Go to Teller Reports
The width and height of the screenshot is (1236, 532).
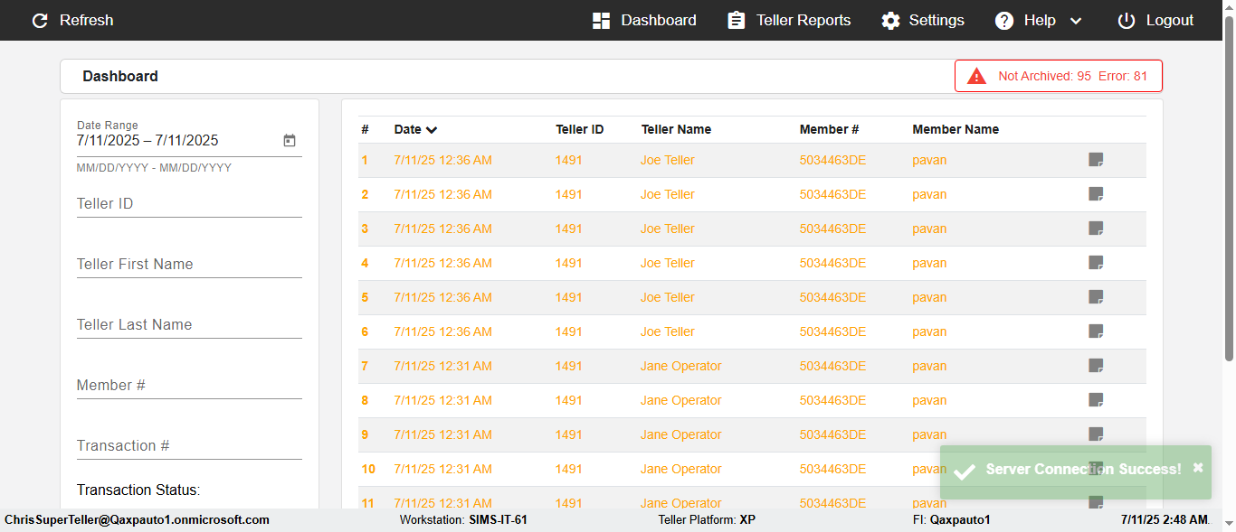[789, 21]
